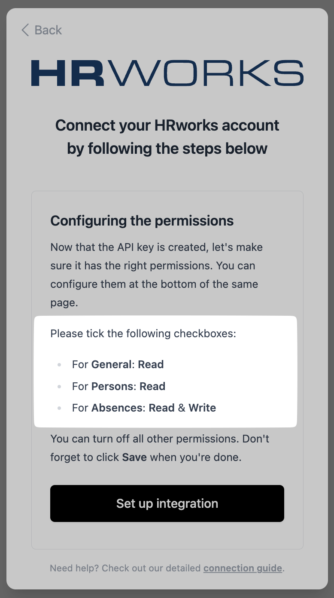Click the Back text label

(x=48, y=30)
